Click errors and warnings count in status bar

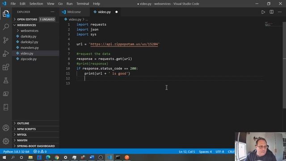[40, 152]
